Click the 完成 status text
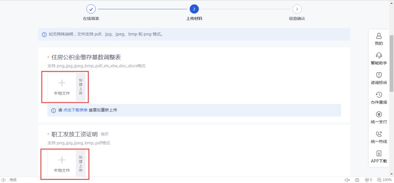394x183 pixels. tap(13, 180)
